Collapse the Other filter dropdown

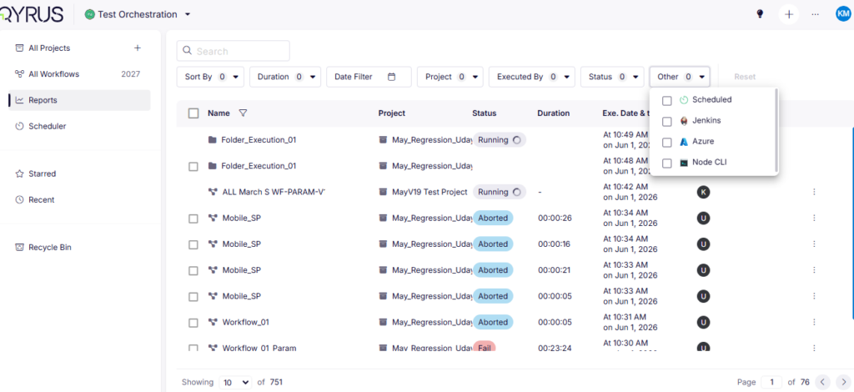pos(680,77)
